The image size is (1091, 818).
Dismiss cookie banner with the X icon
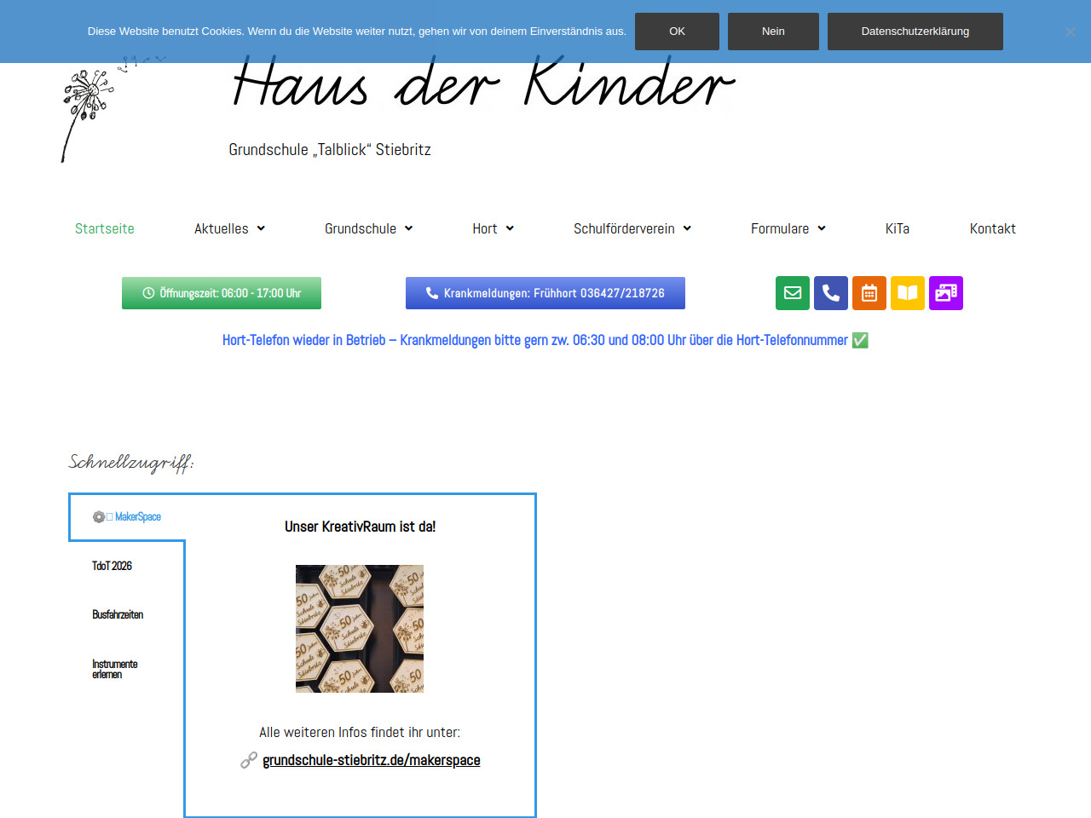pos(1070,32)
